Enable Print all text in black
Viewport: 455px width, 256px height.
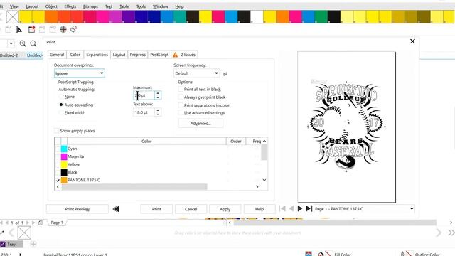click(x=181, y=90)
